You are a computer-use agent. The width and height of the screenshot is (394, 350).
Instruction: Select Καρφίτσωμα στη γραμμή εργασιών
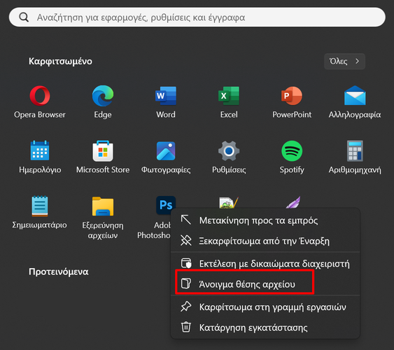coord(265,307)
